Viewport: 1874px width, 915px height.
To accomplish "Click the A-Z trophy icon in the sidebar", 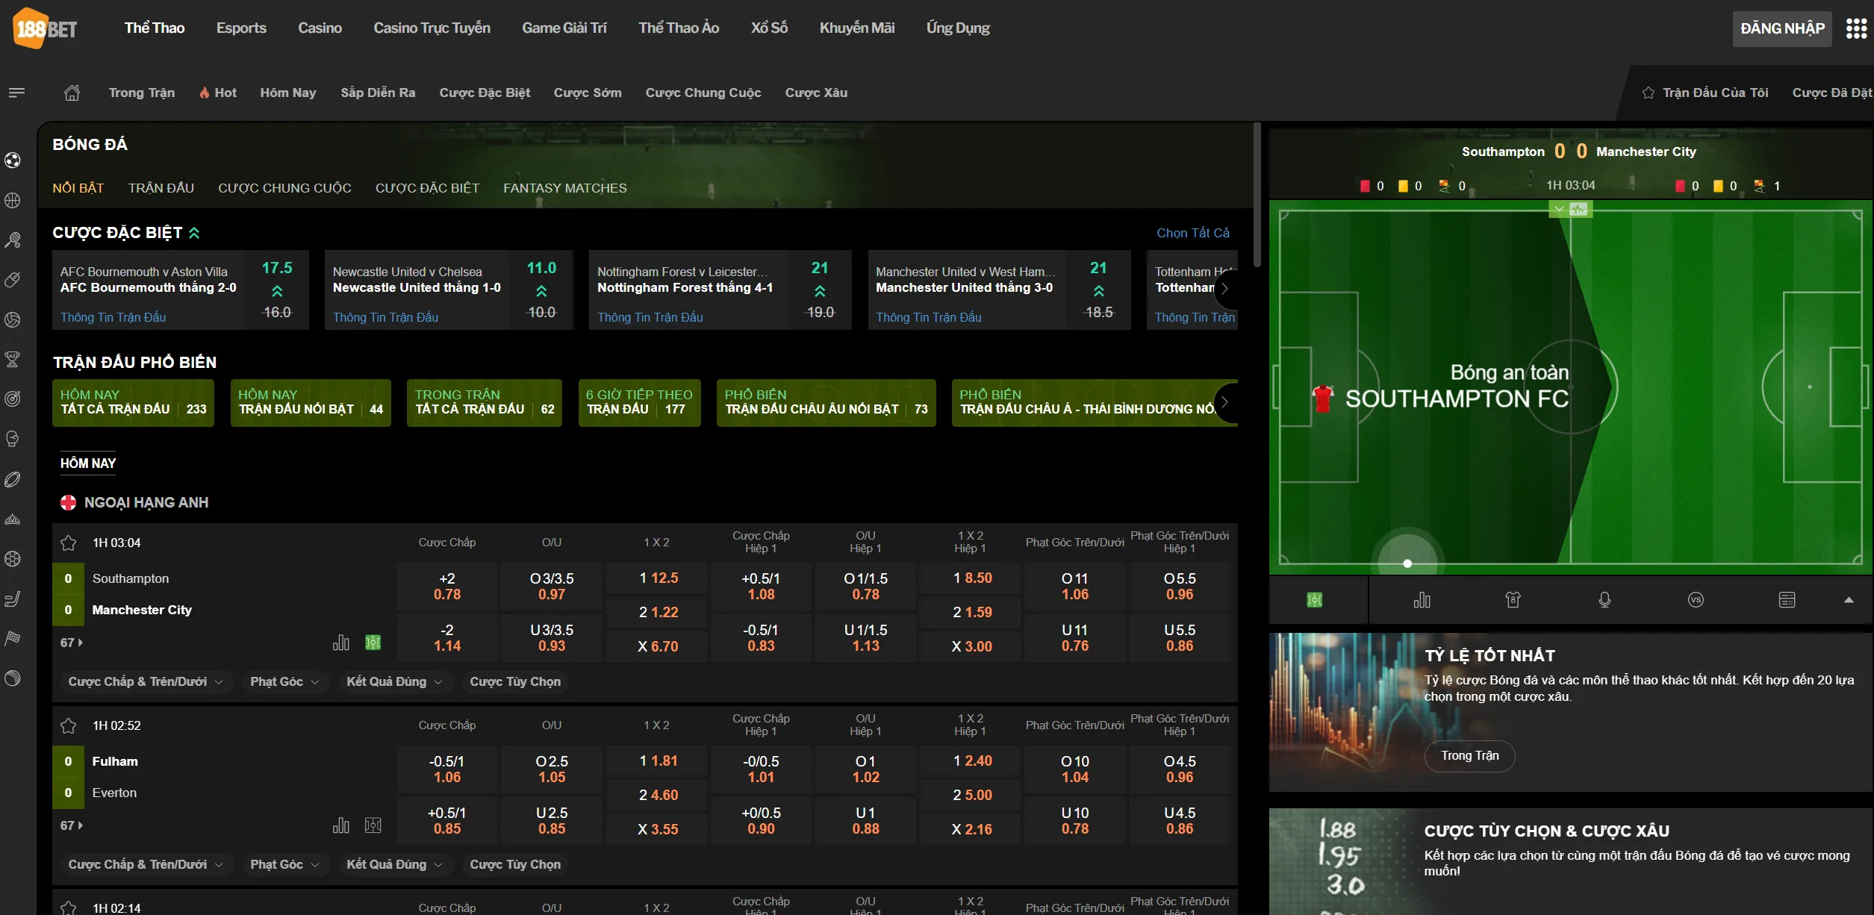I will [x=13, y=359].
